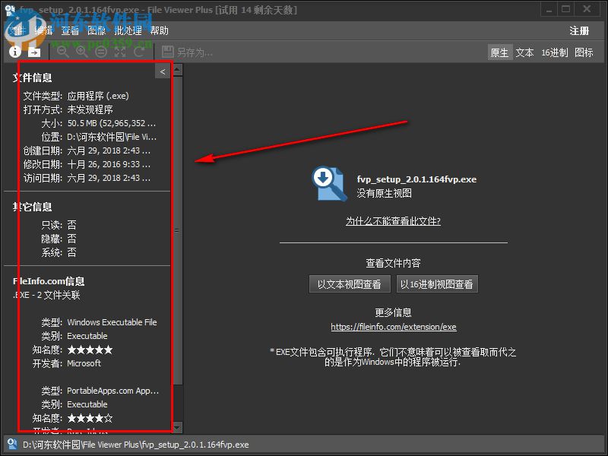Click the orange arrow export icon
The image size is (608, 456).
tap(35, 52)
